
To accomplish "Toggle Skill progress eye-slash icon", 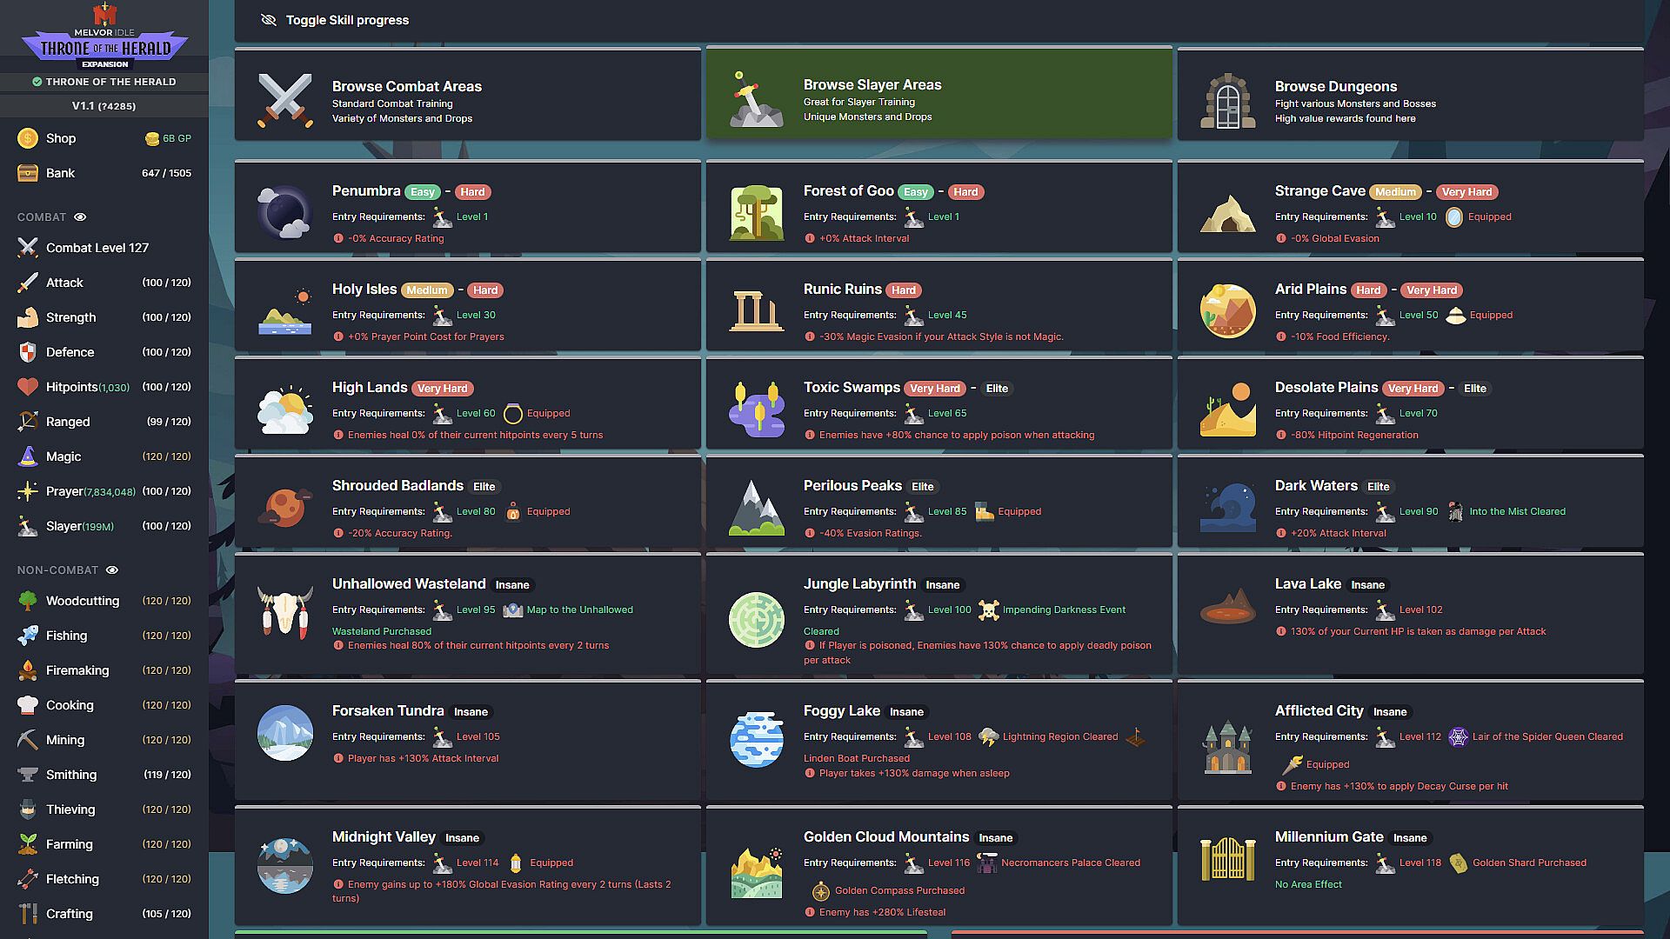I will point(269,20).
